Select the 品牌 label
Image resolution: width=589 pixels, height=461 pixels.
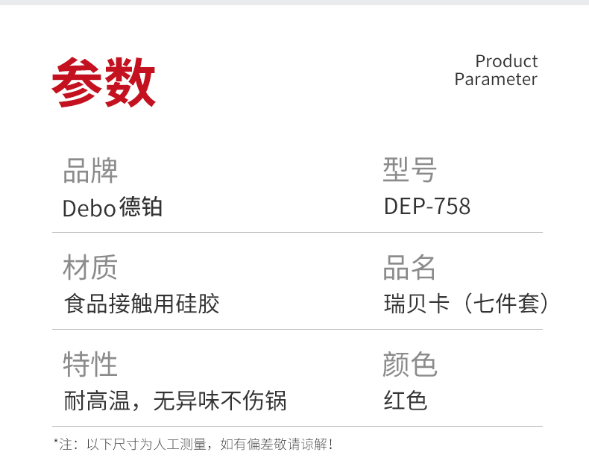(90, 171)
